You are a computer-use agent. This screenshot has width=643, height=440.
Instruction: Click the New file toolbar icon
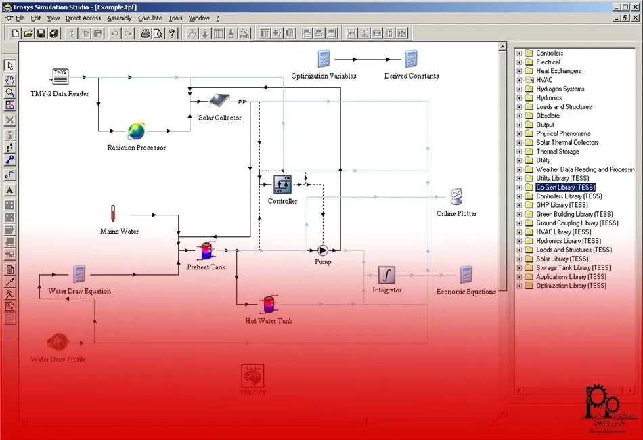16,33
